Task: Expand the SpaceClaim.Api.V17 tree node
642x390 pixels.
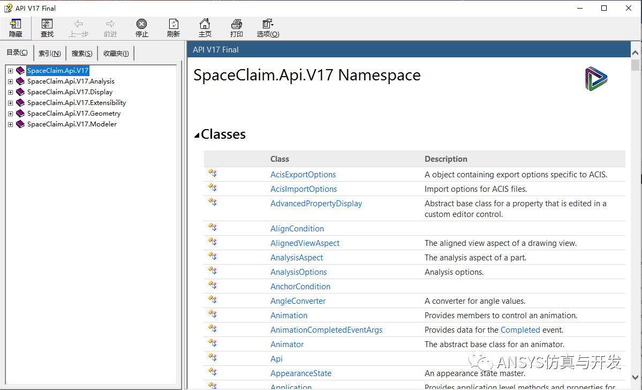Action: tap(10, 71)
